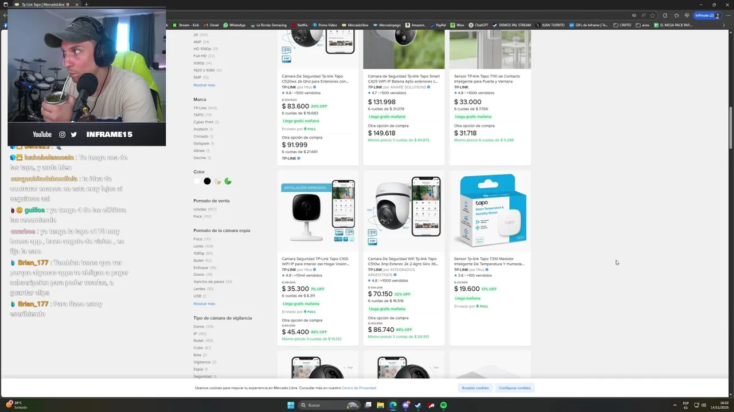Open the Mercadolibre bookmark
Viewport: 734px width, 412px height.
click(355, 25)
